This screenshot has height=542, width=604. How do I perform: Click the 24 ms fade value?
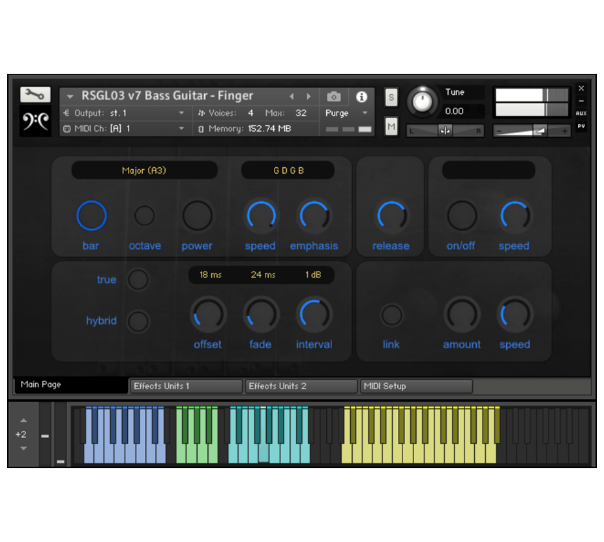(x=263, y=275)
